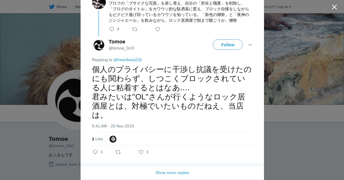The width and height of the screenshot is (344, 180).
Task: Open the @heartbeat226 profile link
Action: pos(128,60)
